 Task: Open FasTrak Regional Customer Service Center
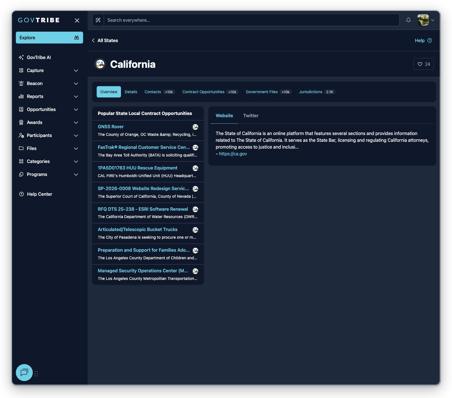pos(144,147)
